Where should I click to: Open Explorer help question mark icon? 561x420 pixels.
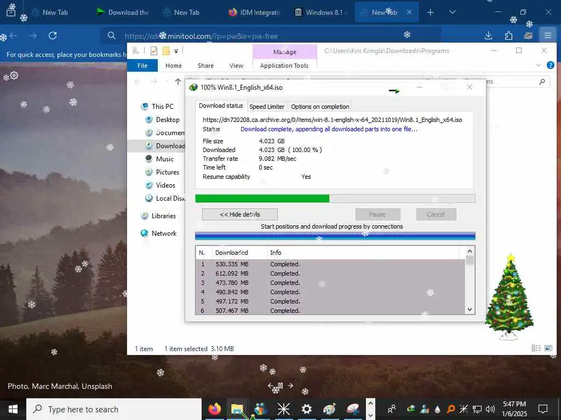(550, 66)
